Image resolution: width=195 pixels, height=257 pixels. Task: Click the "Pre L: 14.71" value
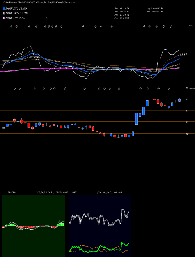tap(122, 15)
